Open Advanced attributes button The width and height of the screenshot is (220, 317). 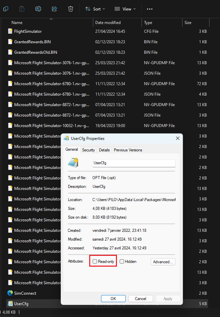click(163, 262)
